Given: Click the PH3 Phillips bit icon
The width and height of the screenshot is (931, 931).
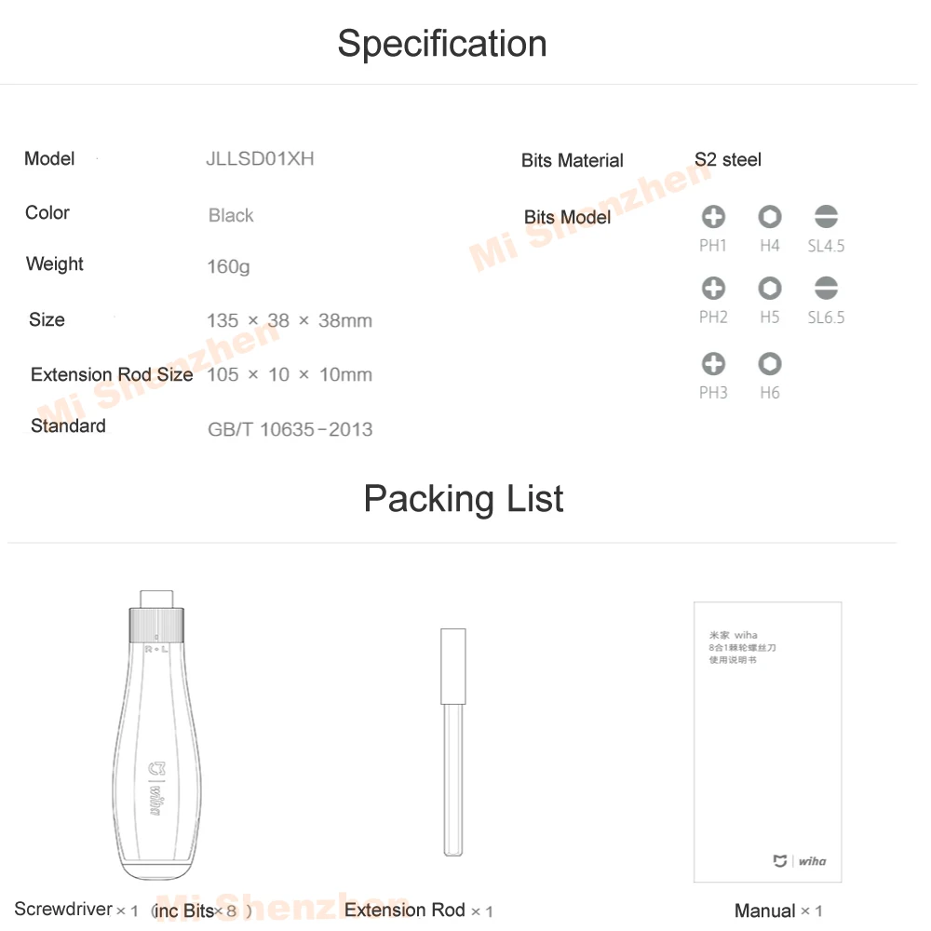Looking at the screenshot, I should pyautogui.click(x=713, y=364).
